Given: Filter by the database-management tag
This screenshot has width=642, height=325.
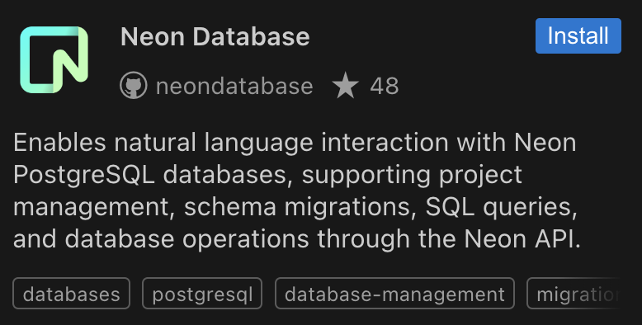Looking at the screenshot, I should tap(394, 294).
